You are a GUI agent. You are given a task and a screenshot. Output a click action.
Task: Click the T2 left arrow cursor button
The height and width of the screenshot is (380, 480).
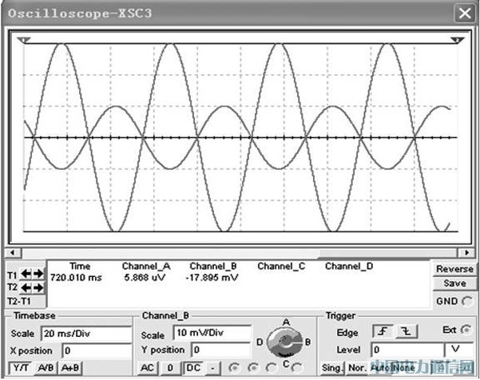pos(25,287)
